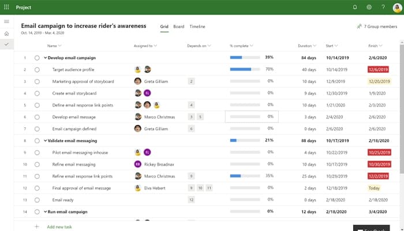
Task: Click purple avatar on Create email storyboard row
Action: click(147, 93)
